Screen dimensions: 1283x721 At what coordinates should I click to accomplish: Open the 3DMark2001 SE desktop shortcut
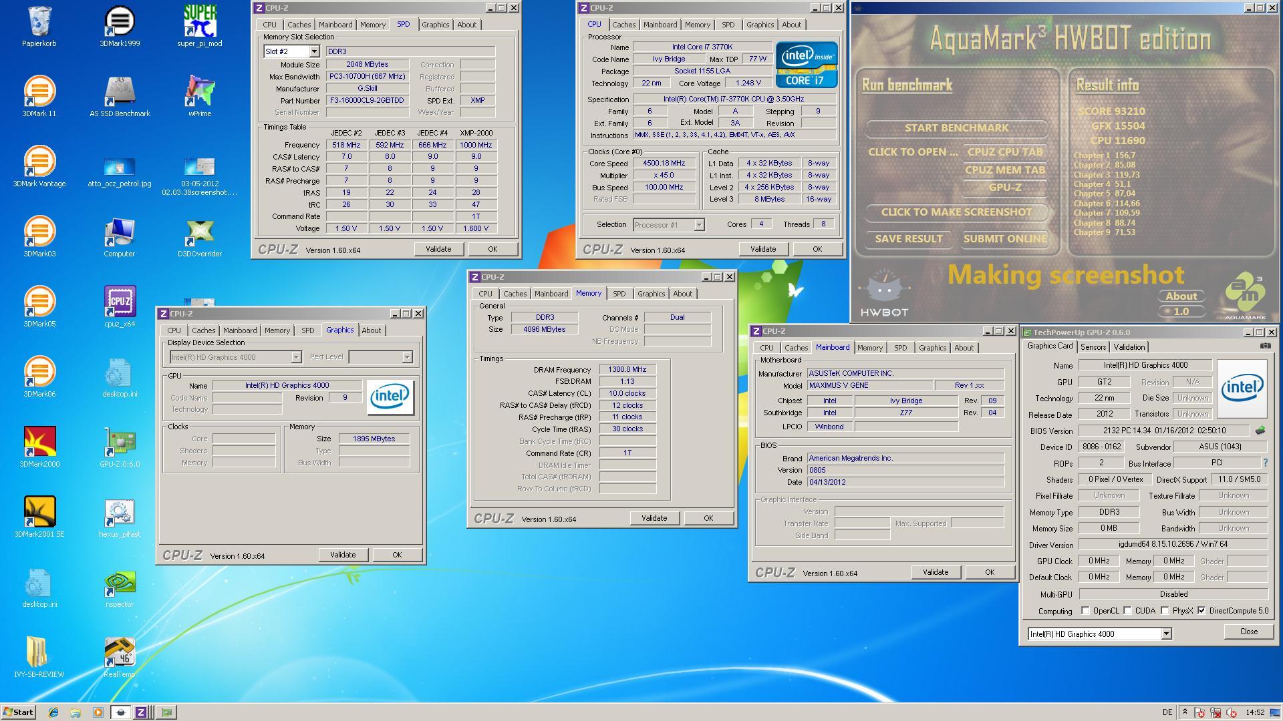(x=39, y=516)
